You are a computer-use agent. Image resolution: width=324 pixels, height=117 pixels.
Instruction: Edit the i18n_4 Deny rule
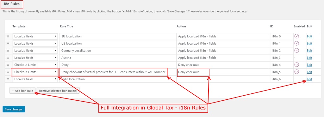(x=309, y=65)
